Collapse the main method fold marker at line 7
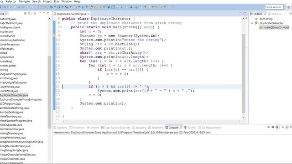Image resolution: width=292 pixels, height=164 pixels. [61, 27]
